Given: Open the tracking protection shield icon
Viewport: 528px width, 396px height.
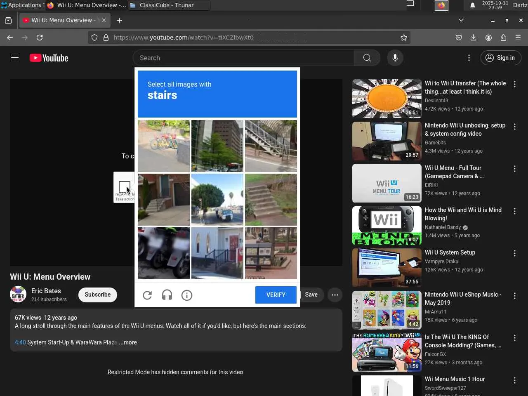Looking at the screenshot, I should tap(94, 38).
